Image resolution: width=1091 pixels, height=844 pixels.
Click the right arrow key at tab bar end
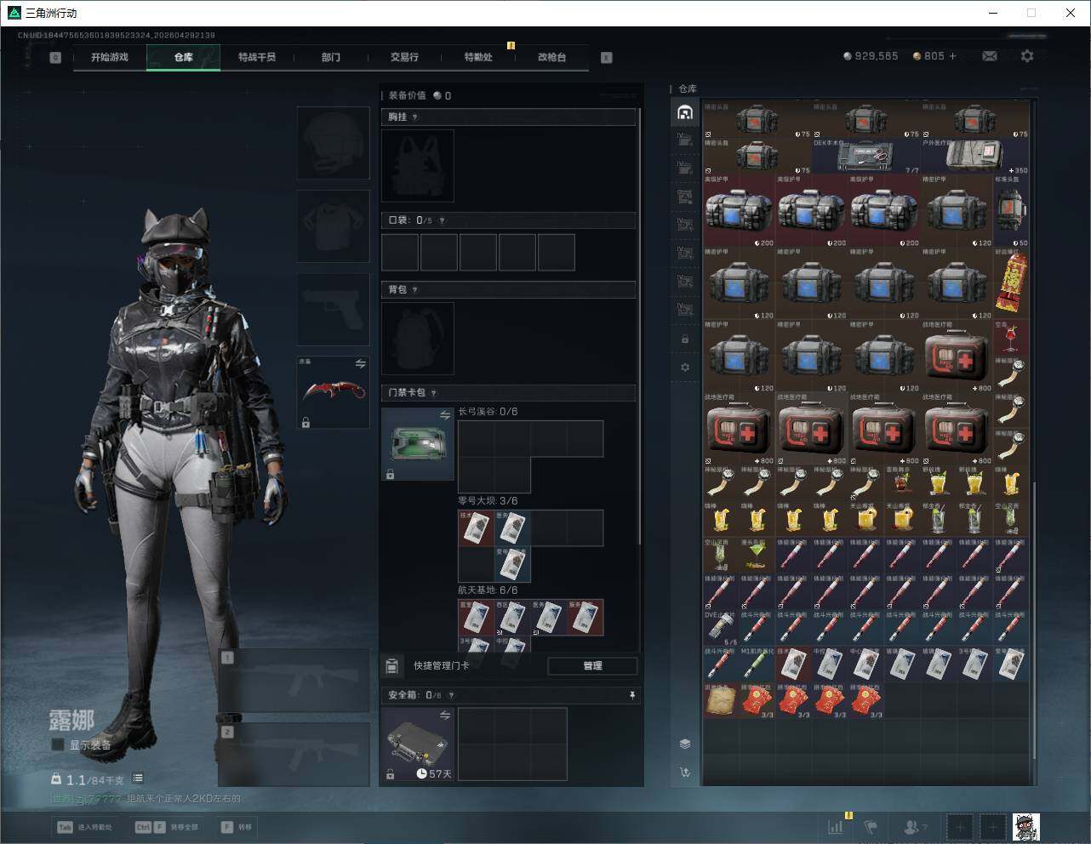[x=607, y=58]
